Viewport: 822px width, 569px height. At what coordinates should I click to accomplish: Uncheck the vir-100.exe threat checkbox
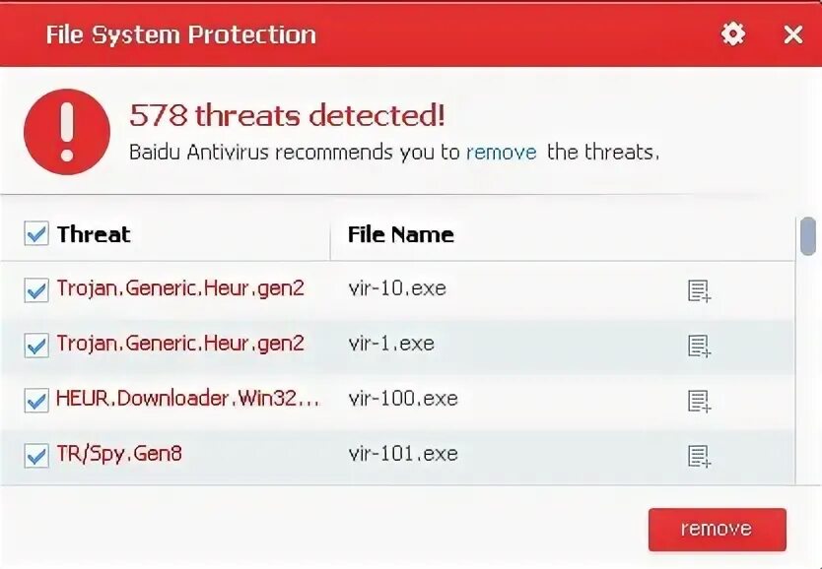click(36, 400)
